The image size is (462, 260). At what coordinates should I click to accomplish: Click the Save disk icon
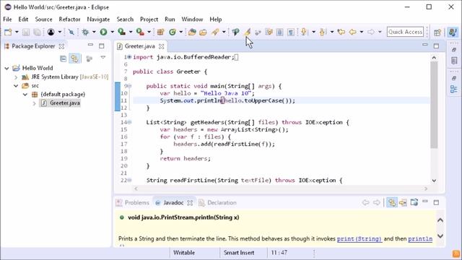[x=26, y=32]
